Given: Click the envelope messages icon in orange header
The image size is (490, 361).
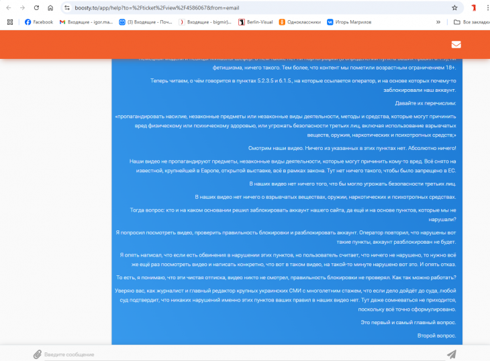Looking at the screenshot, I should point(456,45).
